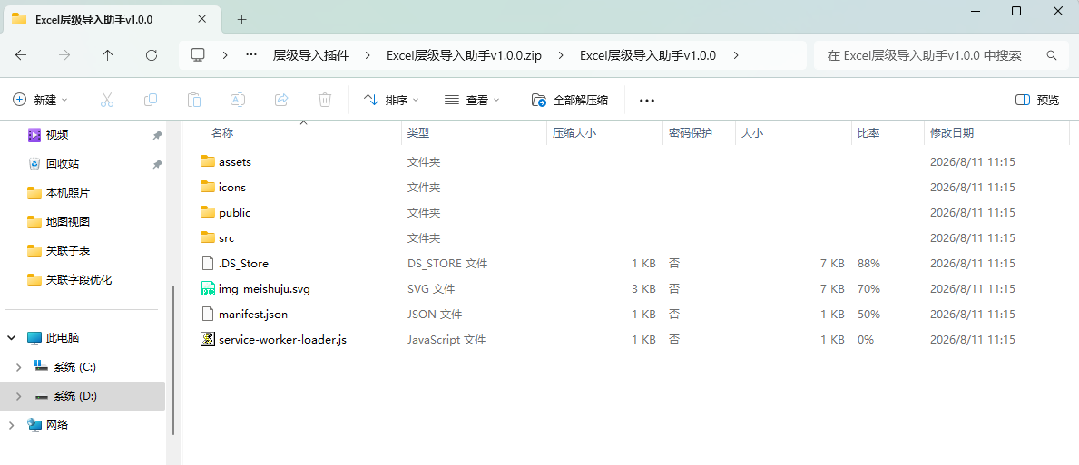Click the forward navigation arrow
1079x465 pixels.
coord(64,55)
